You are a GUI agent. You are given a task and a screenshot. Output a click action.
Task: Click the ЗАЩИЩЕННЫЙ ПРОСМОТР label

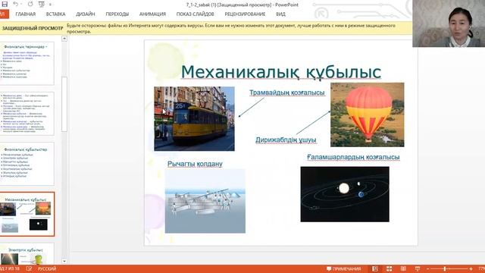click(x=33, y=29)
